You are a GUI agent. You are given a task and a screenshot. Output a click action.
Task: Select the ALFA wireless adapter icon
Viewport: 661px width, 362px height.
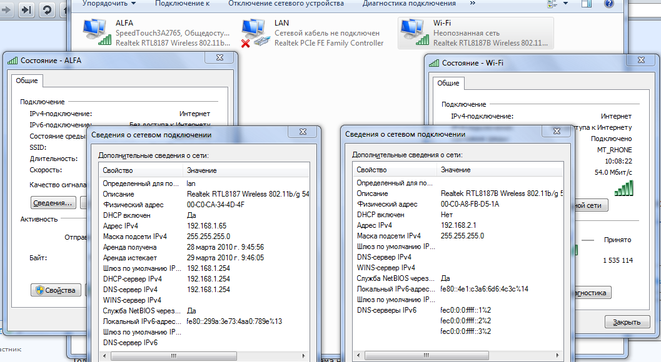coord(98,32)
